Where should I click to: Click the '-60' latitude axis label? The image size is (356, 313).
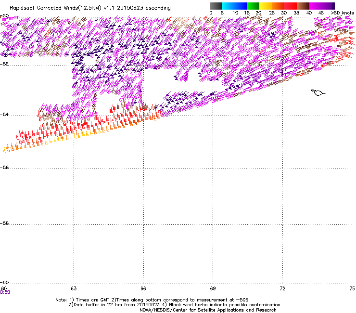coord(4,282)
